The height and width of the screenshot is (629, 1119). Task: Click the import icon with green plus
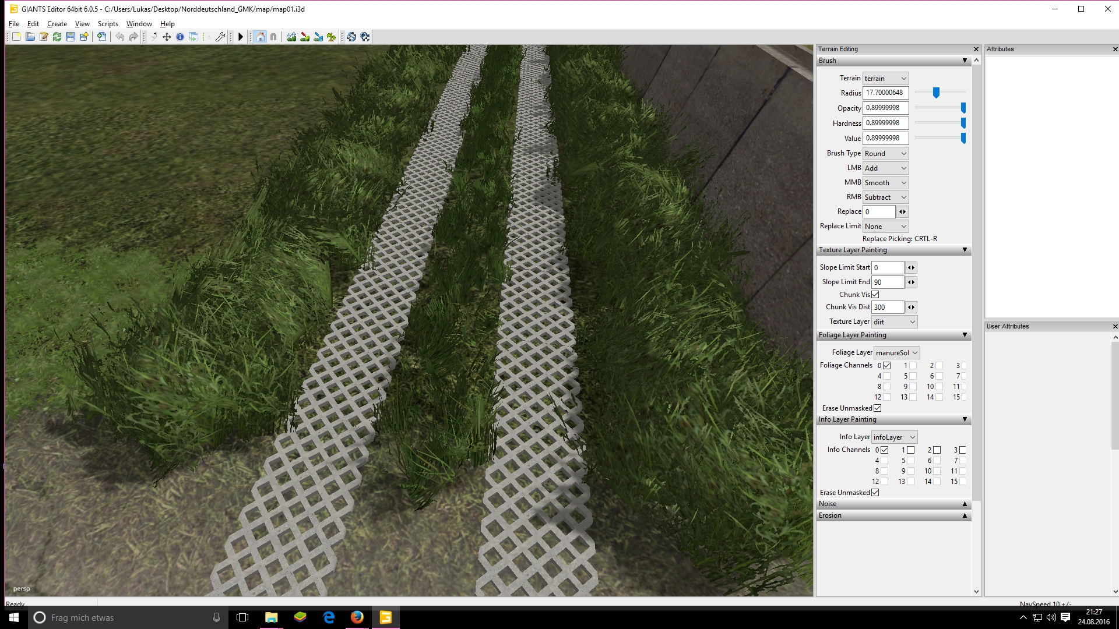101,37
